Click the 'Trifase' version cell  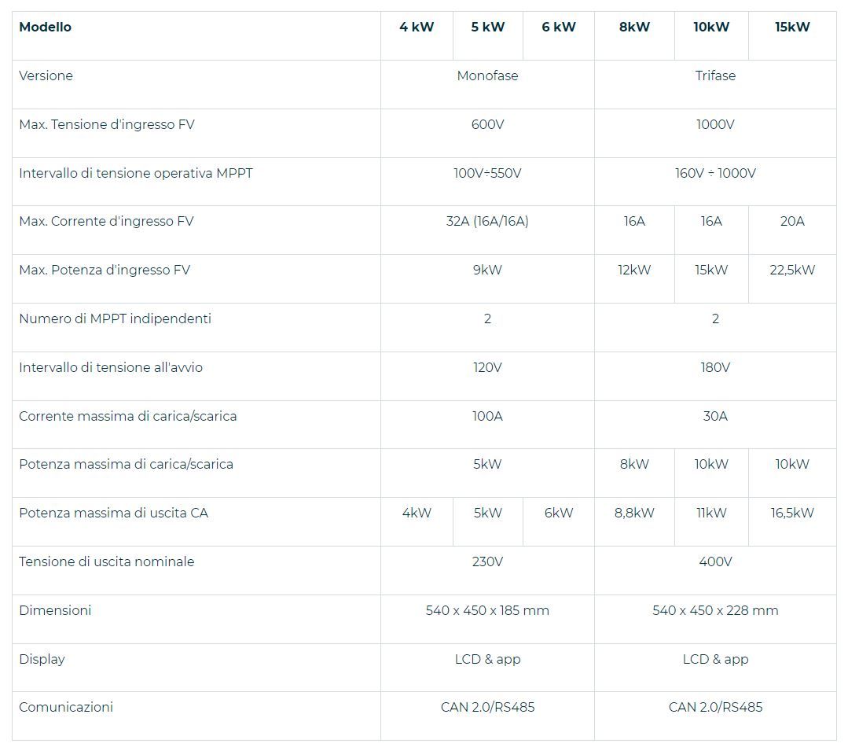(x=715, y=76)
